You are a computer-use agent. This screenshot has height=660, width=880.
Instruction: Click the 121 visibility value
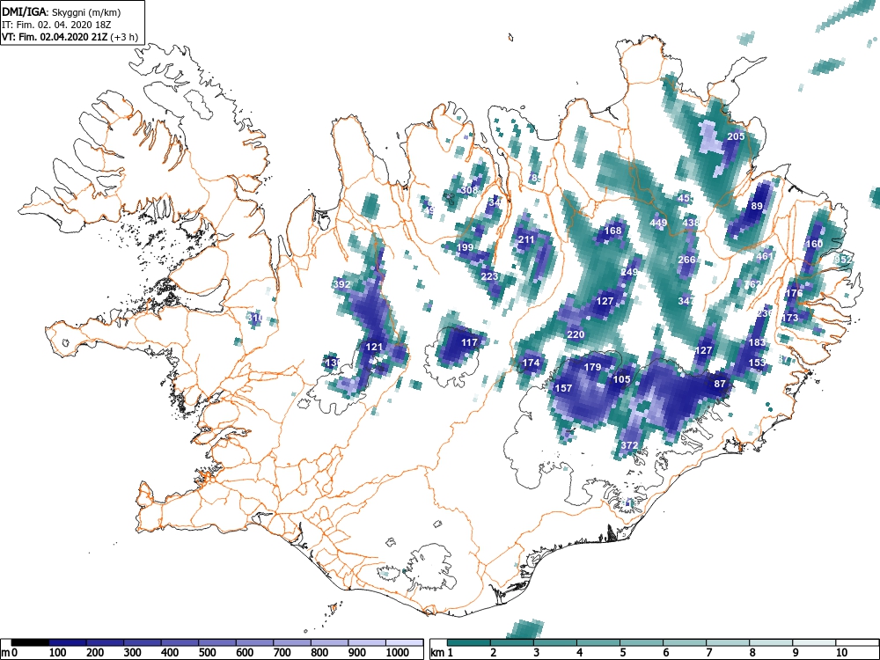tap(374, 347)
